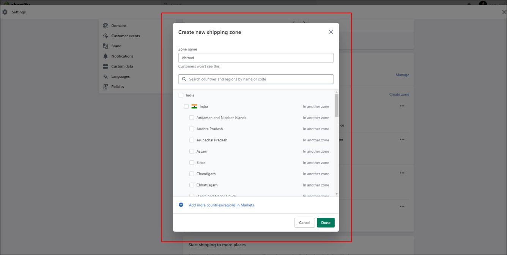Click the Cancel button
Viewport: 507px width, 255px height.
click(304, 223)
